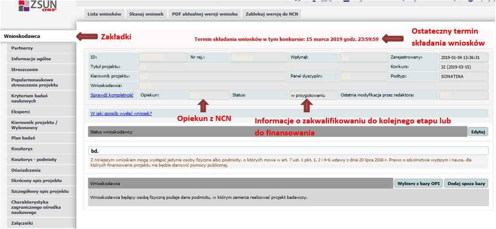Click the ZSUN OSF logo
The height and width of the screenshot is (229, 496).
click(x=38, y=6)
